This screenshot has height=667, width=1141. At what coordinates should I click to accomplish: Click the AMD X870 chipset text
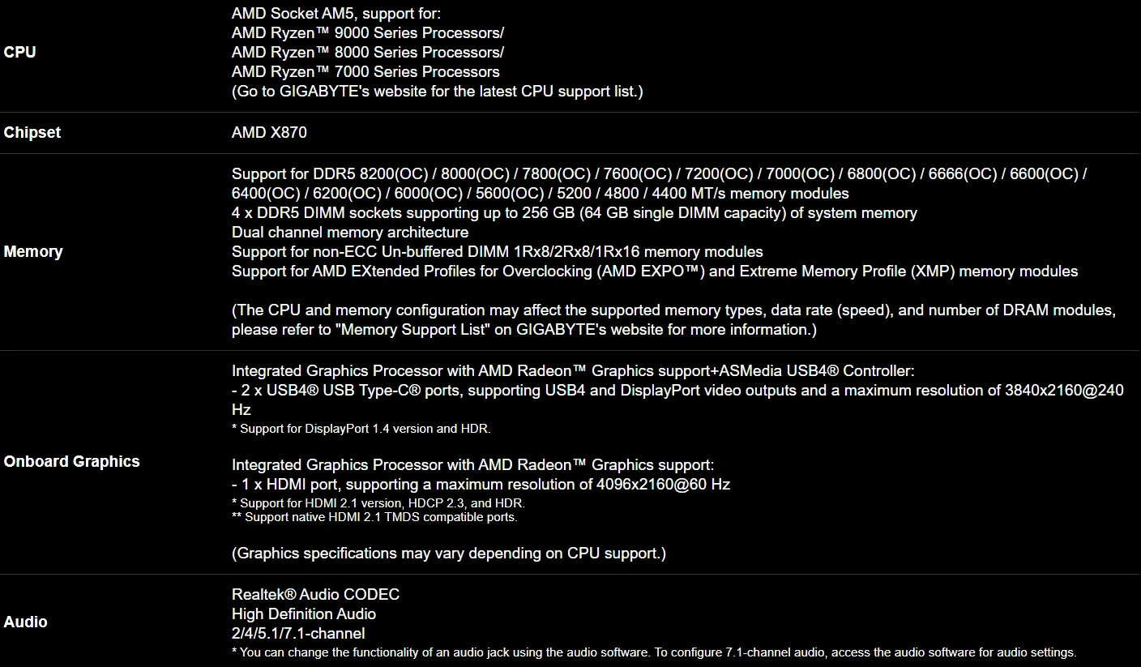[269, 132]
